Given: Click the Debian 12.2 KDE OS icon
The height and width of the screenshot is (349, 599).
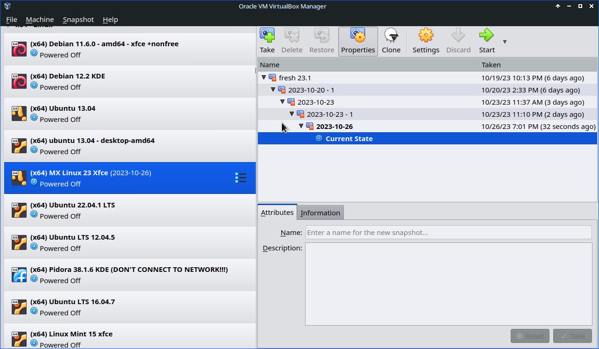Looking at the screenshot, I should [x=19, y=81].
